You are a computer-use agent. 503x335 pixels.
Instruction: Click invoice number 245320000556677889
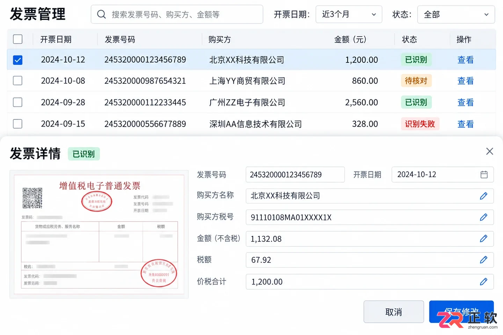[x=145, y=124]
